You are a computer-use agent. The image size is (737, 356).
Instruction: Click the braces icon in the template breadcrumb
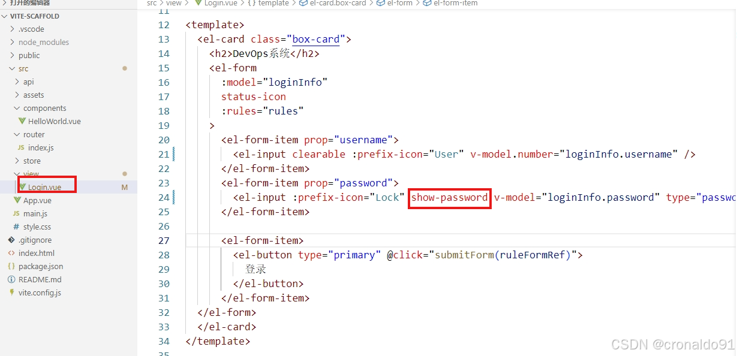[252, 3]
